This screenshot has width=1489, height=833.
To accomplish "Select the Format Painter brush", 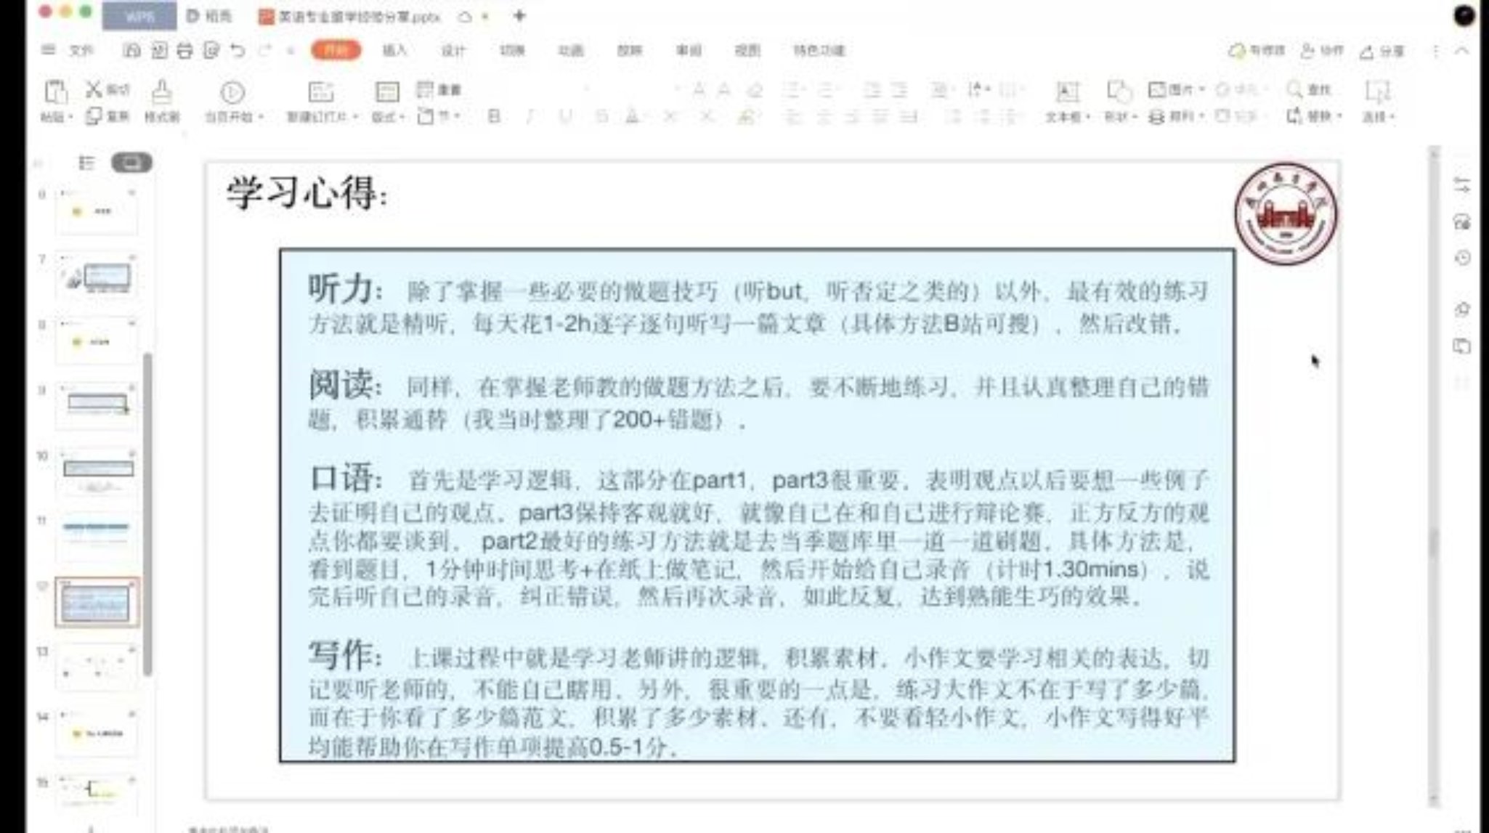I will [x=161, y=93].
